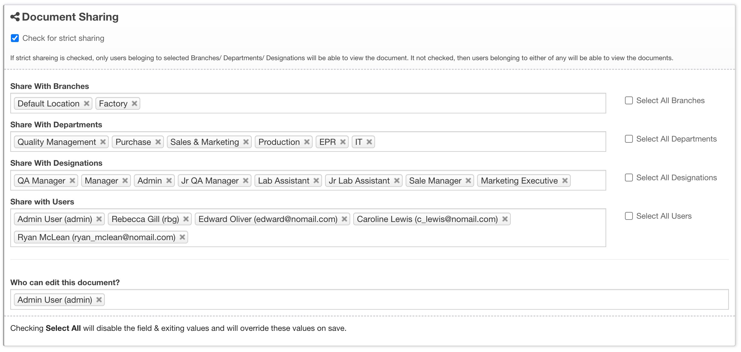Delete the Sales & Marketing tag
The image size is (741, 352).
246,142
